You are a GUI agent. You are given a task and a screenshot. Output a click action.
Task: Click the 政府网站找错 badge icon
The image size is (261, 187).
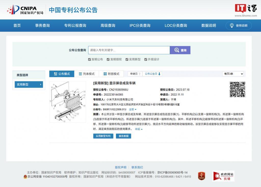click(223, 176)
